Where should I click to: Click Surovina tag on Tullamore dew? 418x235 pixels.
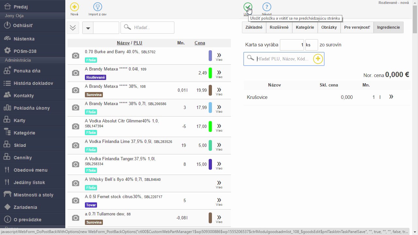(x=94, y=222)
